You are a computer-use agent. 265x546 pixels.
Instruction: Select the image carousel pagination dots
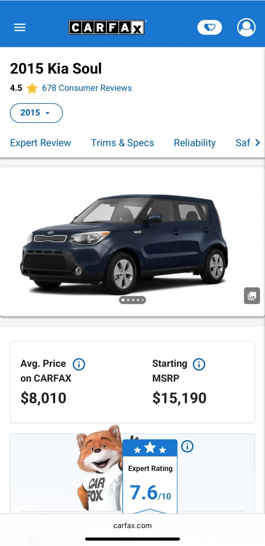[x=132, y=300]
